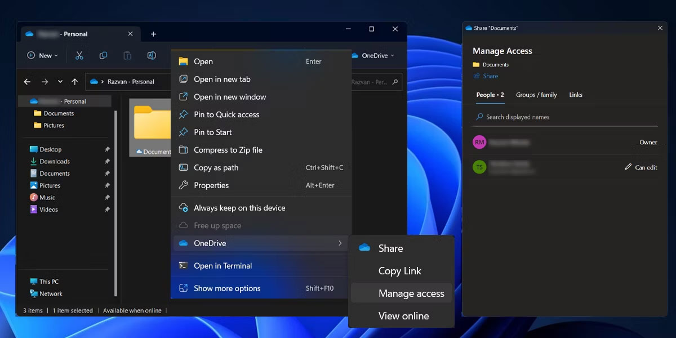
Task: Click the magnifier icon in the File Explorer search box
Action: click(x=395, y=82)
